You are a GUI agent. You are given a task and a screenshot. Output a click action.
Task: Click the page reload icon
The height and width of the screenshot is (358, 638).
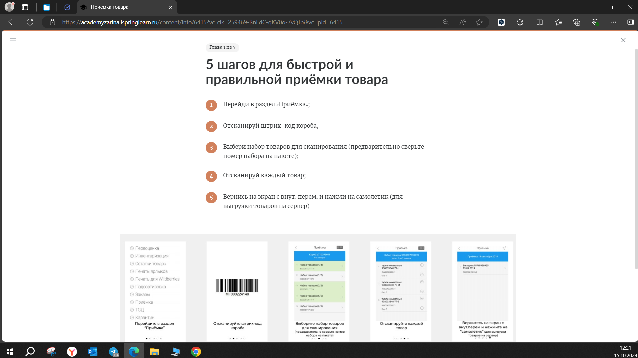click(x=30, y=22)
